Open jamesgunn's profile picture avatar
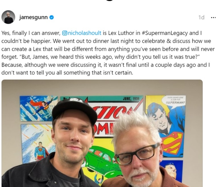This screenshot has width=216, height=187. (8, 17)
